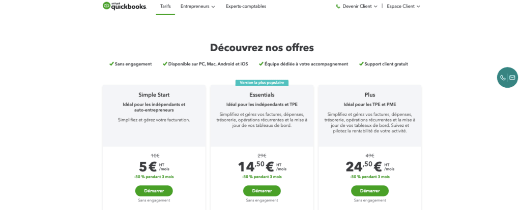Click the Version la plus populaire badge

(x=262, y=83)
